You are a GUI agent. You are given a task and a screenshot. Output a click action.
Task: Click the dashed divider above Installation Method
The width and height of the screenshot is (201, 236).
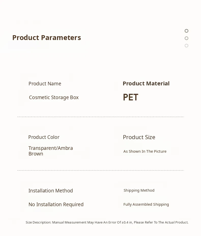click(101, 171)
